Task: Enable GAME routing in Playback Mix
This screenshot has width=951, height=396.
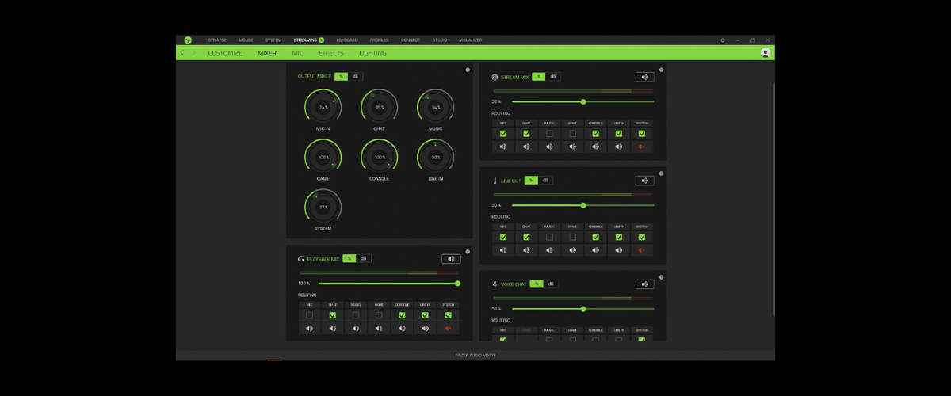Action: (x=379, y=315)
